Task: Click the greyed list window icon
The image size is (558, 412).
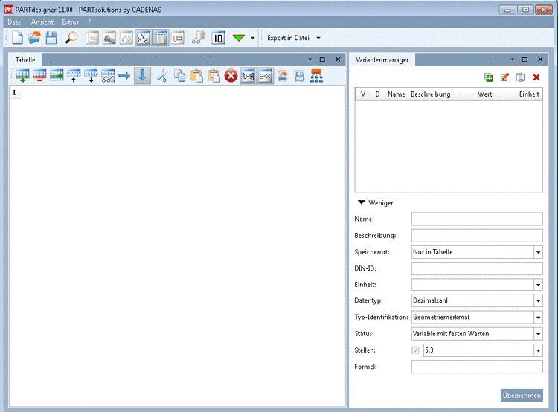Action: [x=92, y=38]
